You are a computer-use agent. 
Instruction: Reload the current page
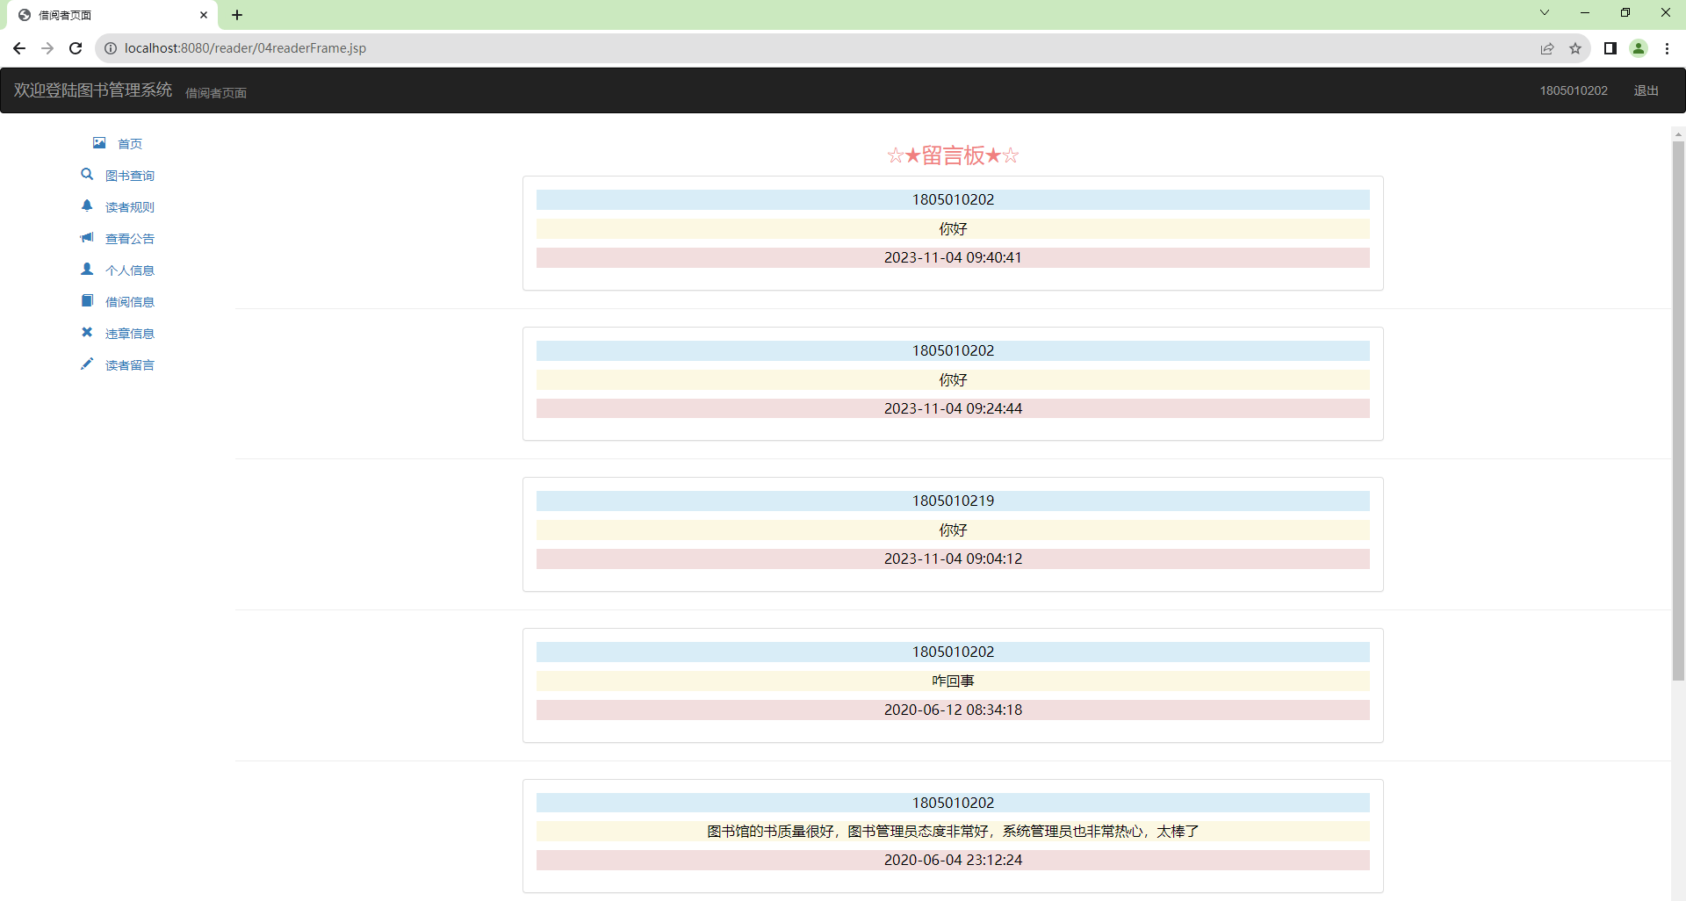[76, 48]
